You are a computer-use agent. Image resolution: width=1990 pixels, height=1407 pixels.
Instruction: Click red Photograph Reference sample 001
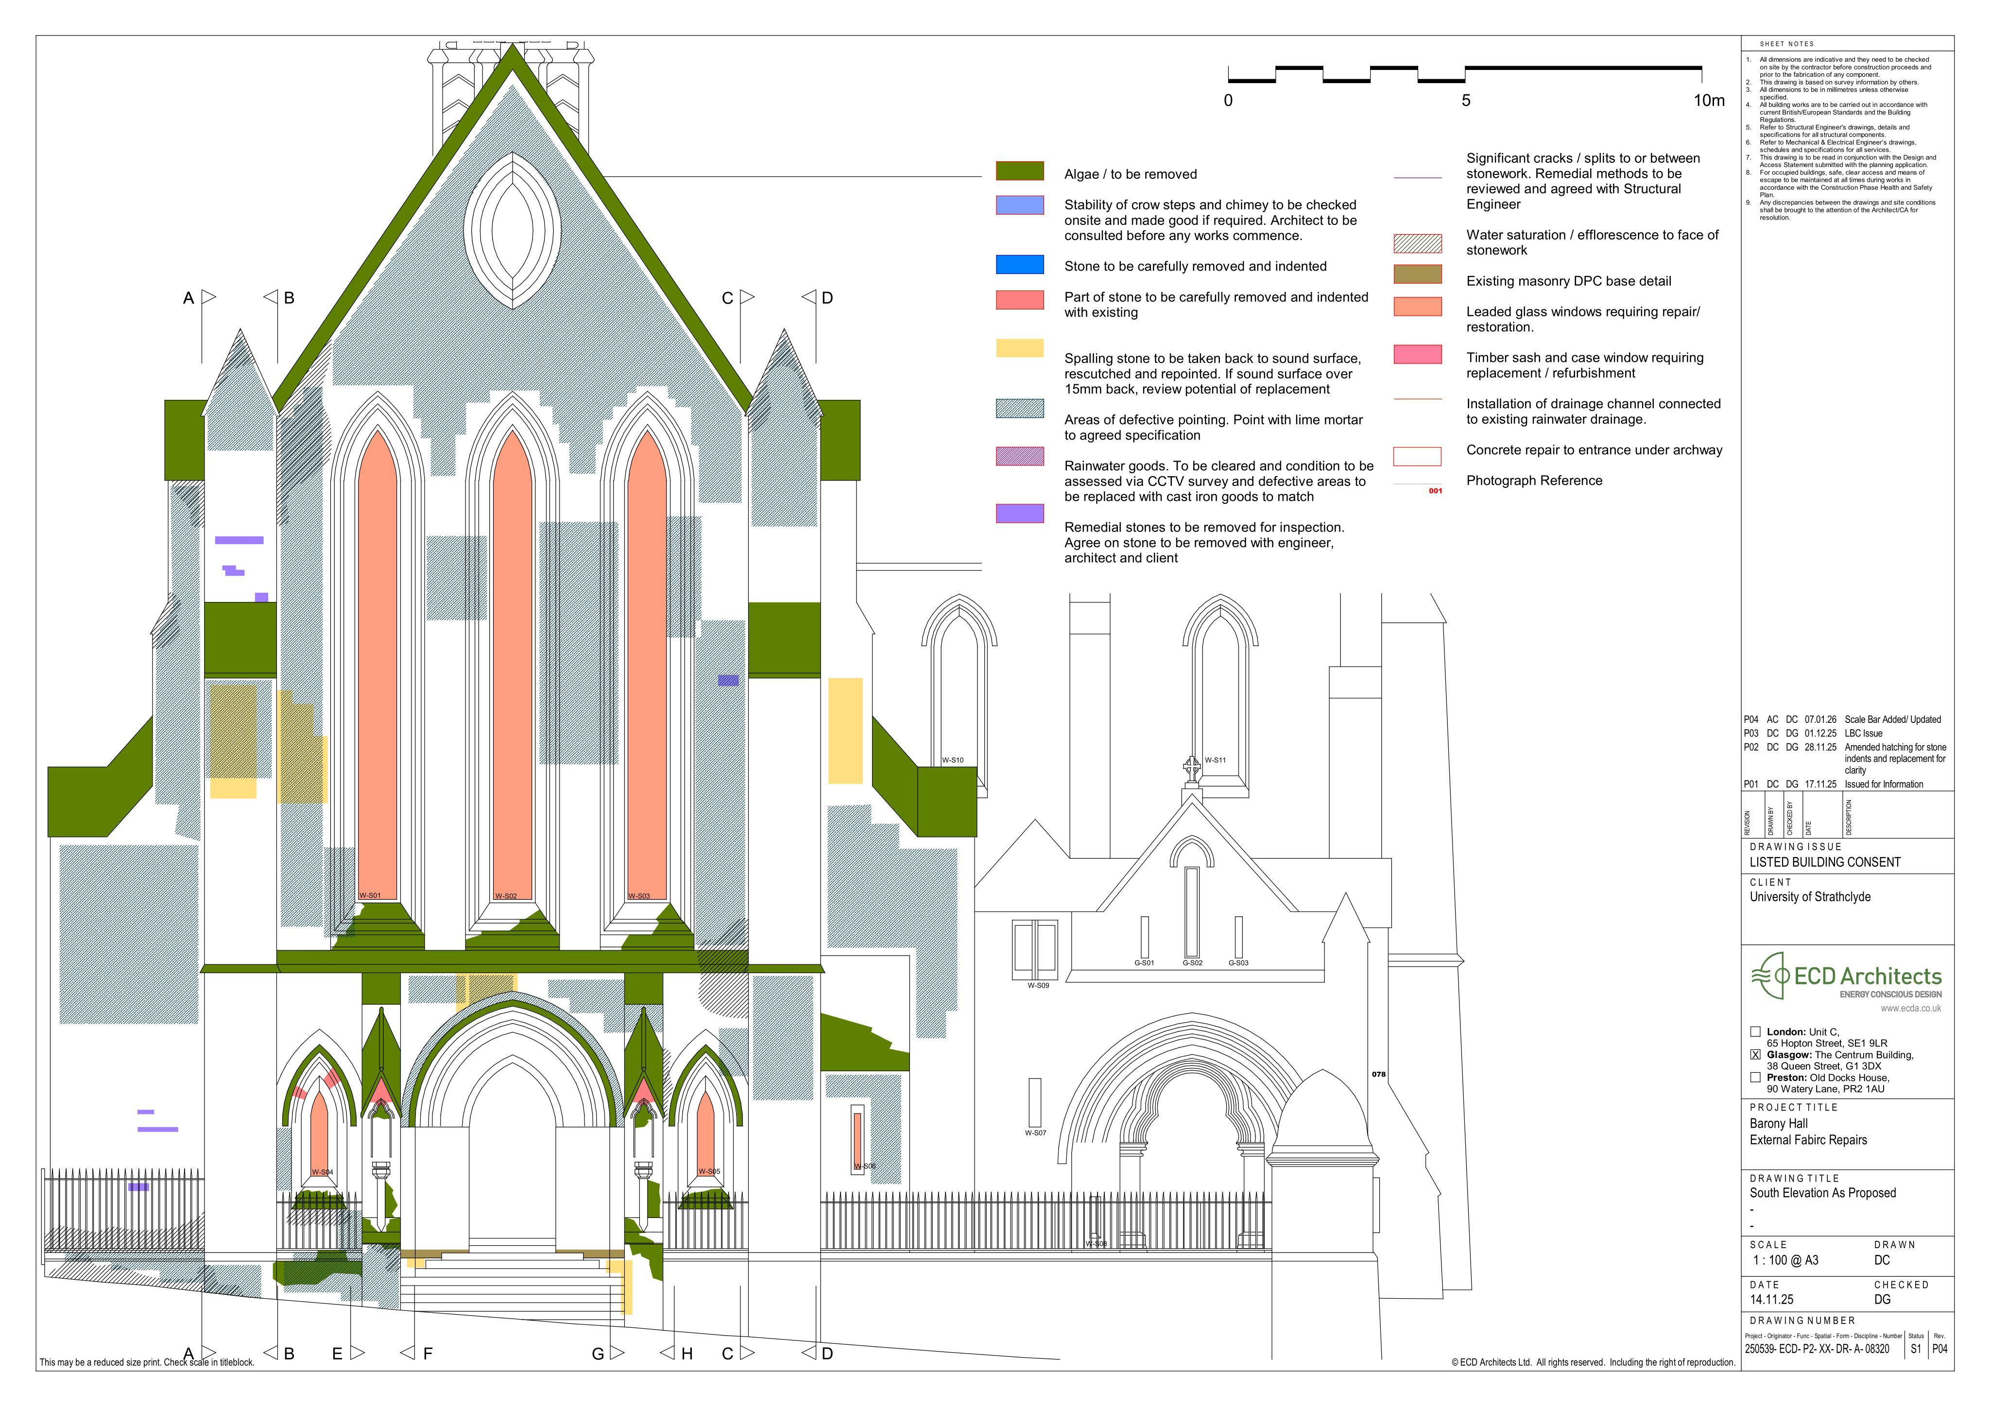pos(1435,491)
